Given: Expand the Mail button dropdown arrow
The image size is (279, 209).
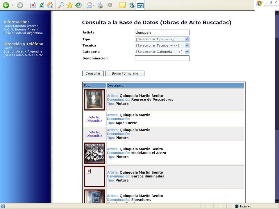Looking at the screenshot, I should (x=94, y=5).
